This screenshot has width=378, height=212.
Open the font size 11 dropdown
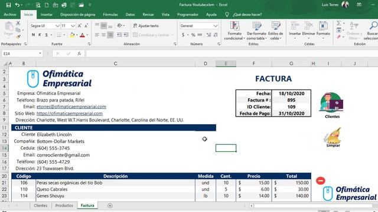(x=73, y=26)
